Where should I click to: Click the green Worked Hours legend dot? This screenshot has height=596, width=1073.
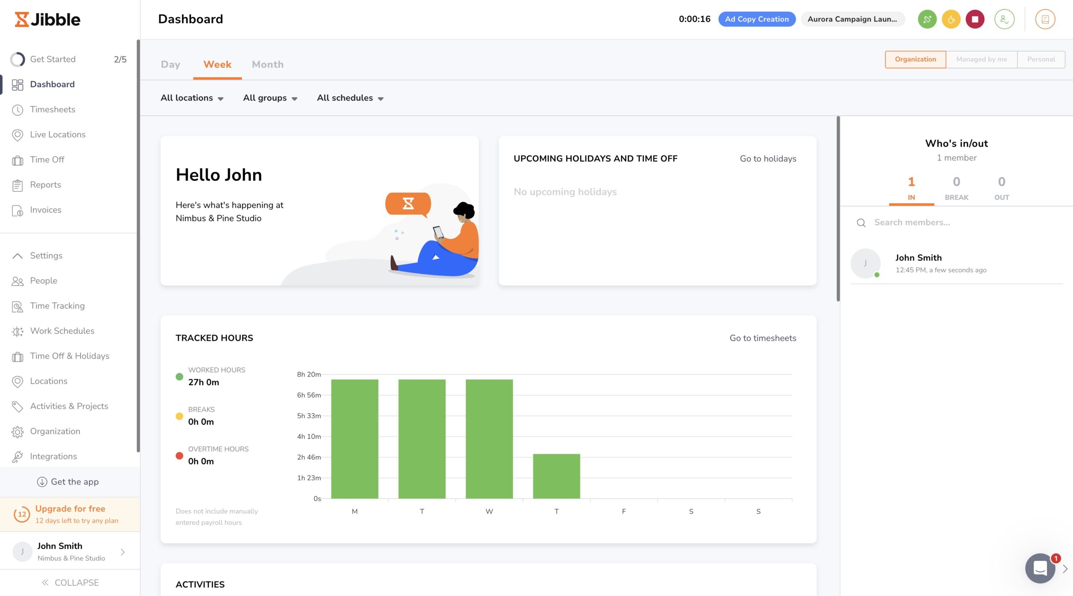point(179,376)
